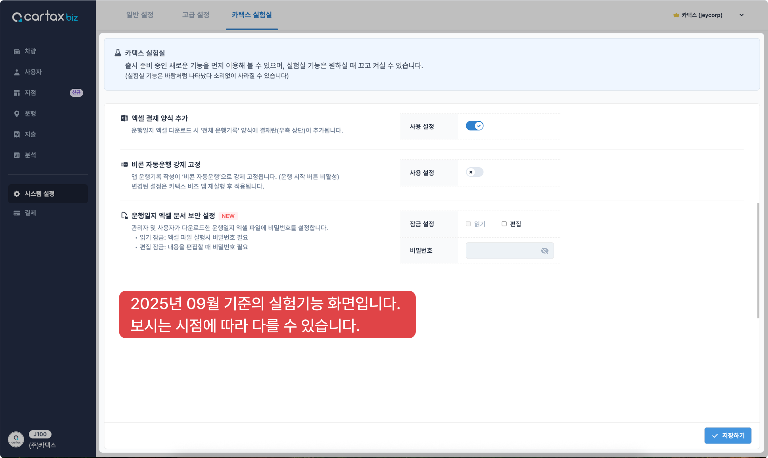Click the 분석 analytics chart icon
The image size is (768, 458).
pos(17,155)
